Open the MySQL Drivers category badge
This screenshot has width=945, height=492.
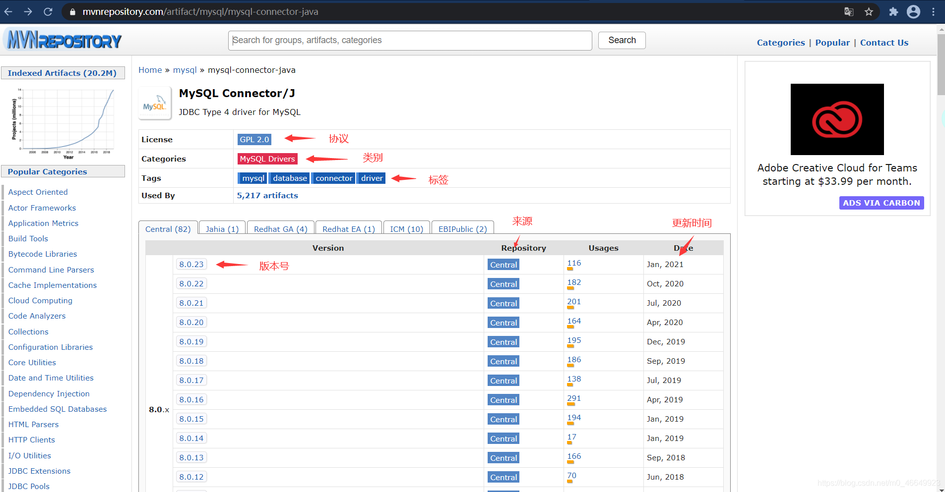pos(267,159)
